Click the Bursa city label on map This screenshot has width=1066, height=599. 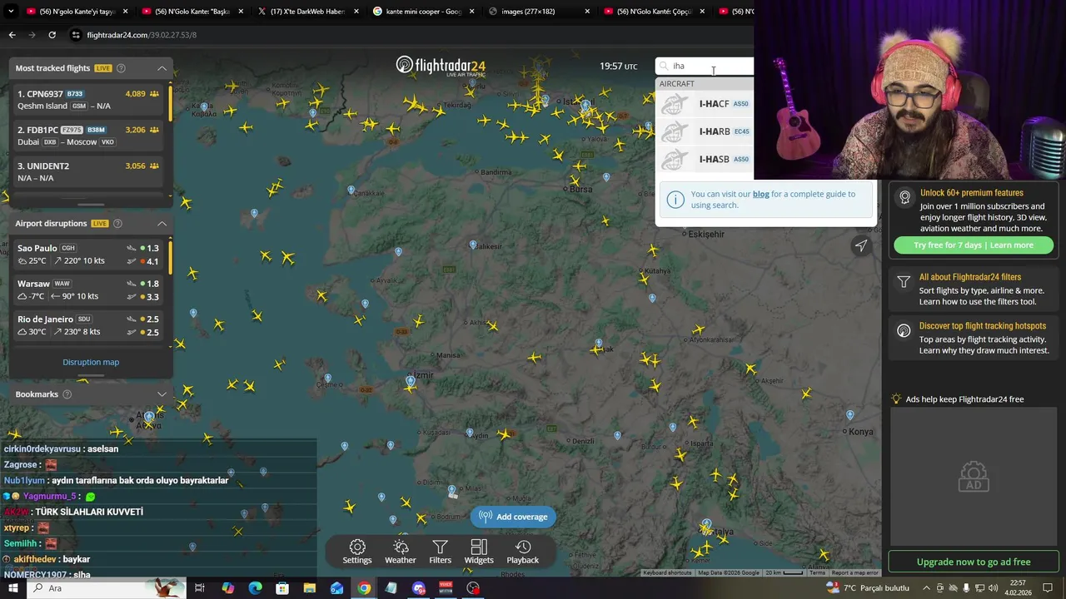pyautogui.click(x=580, y=190)
